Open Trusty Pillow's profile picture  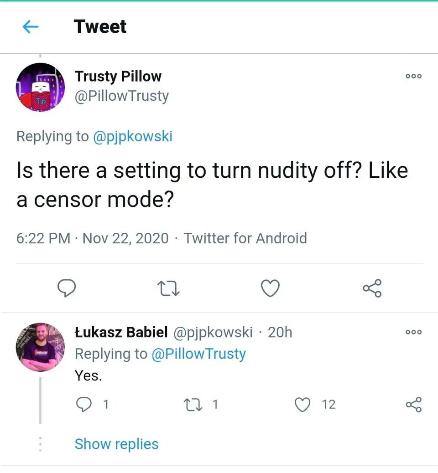click(x=40, y=87)
